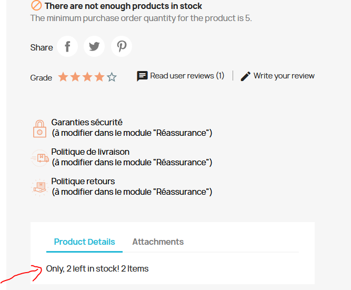Click the empty fifth rating star
The height and width of the screenshot is (290, 351).
(x=112, y=77)
